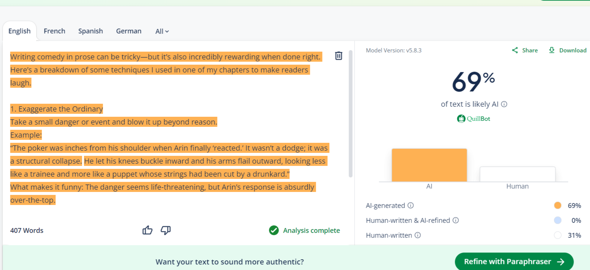Toggle the blue AI-refined highlight circle
This screenshot has height=270, width=590.
click(558, 220)
